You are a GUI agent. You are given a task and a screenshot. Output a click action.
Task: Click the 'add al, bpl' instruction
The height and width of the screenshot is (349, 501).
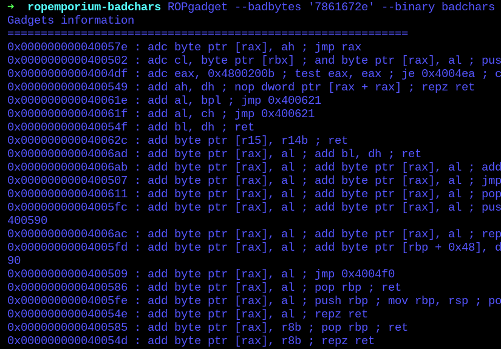[188, 100]
